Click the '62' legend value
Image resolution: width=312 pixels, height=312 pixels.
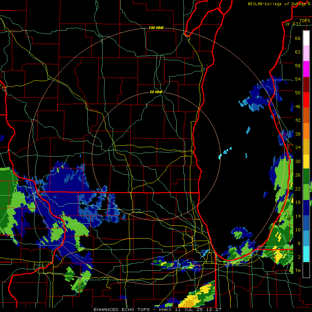click(x=298, y=52)
